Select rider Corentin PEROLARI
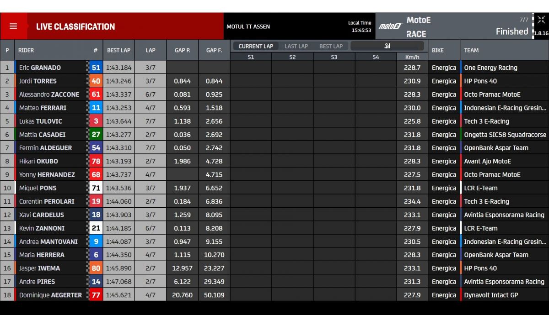The width and height of the screenshot is (549, 315). point(47,201)
